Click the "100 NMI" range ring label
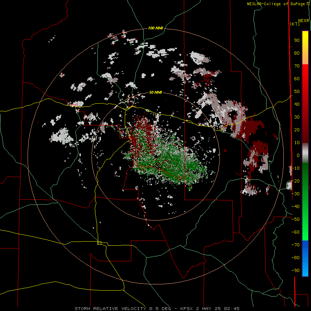This screenshot has height=311, width=311. 155,28
